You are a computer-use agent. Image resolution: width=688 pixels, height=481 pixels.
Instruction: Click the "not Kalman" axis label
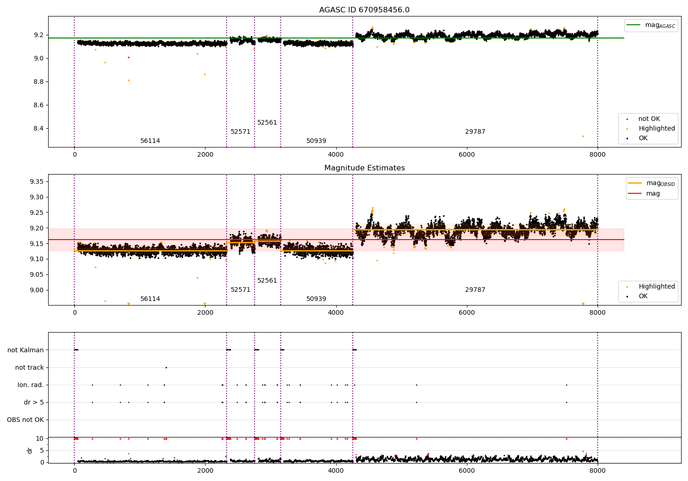click(26, 350)
